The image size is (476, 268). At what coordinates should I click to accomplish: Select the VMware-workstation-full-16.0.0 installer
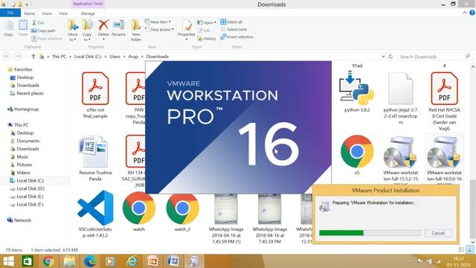(x=445, y=159)
